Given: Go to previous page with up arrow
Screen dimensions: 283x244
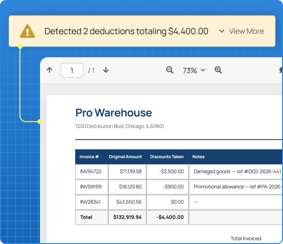Looking at the screenshot, I should pos(50,70).
